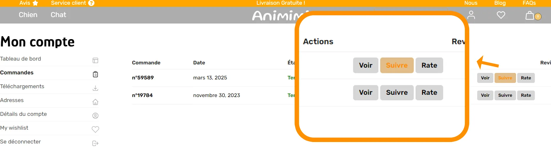Image resolution: width=551 pixels, height=157 pixels.
Task: Click small Suivre button for order n°59589
Action: coord(505,78)
